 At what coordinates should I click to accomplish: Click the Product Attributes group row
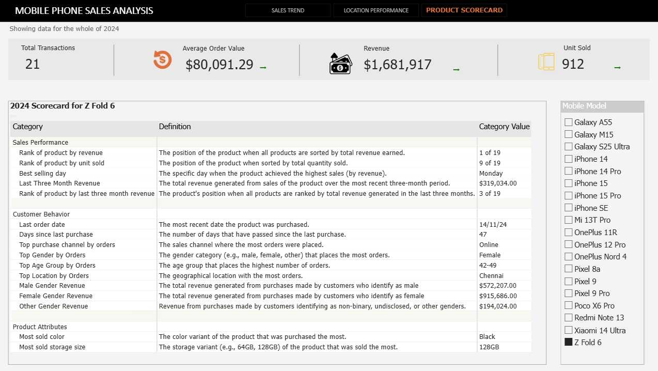(271, 327)
